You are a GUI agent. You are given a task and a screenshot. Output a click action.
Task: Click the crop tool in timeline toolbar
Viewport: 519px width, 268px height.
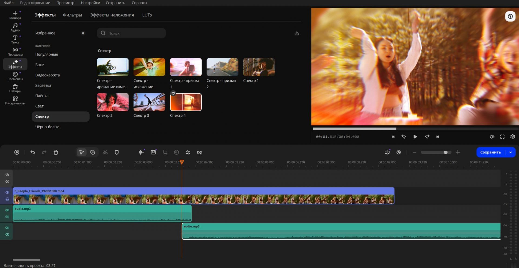tap(165, 152)
